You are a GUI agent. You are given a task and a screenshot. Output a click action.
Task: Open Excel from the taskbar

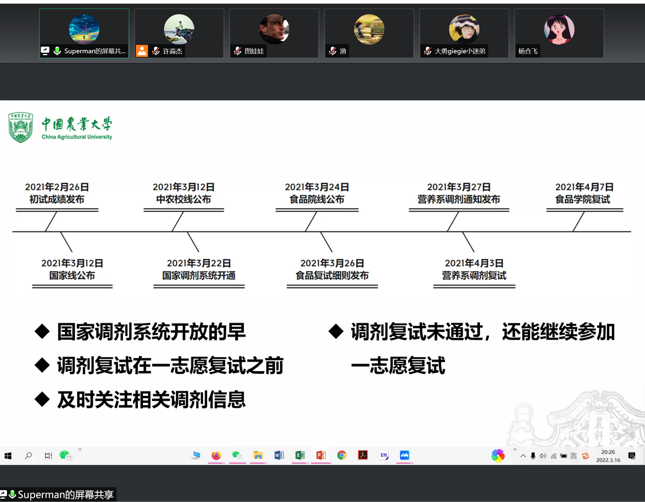[x=300, y=455]
